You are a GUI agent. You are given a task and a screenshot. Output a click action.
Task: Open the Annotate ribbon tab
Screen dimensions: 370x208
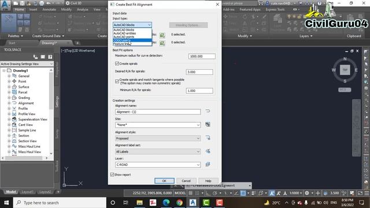49,9
